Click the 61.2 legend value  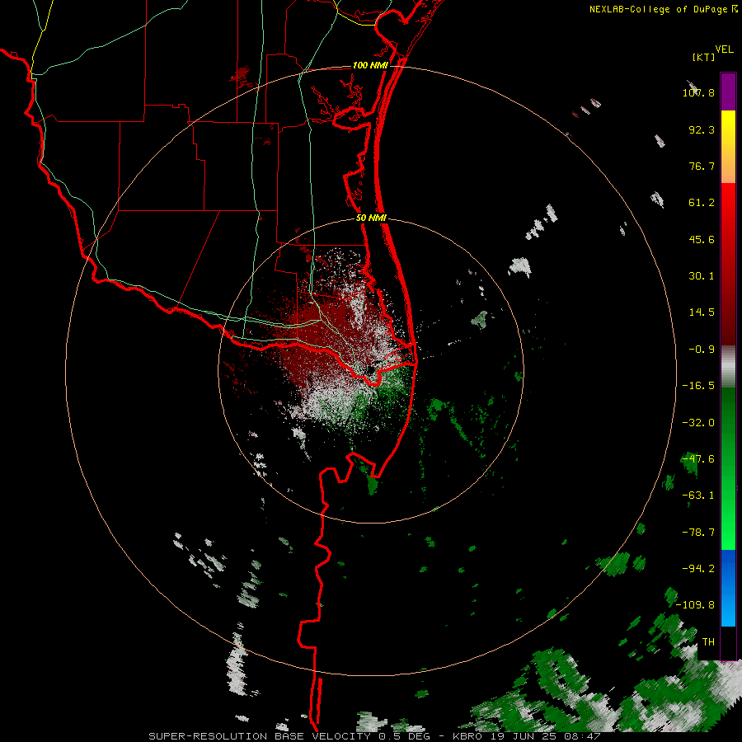pos(702,203)
